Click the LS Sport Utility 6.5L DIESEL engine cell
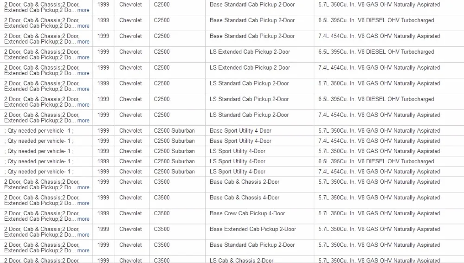The image size is (464, 263). click(376, 161)
